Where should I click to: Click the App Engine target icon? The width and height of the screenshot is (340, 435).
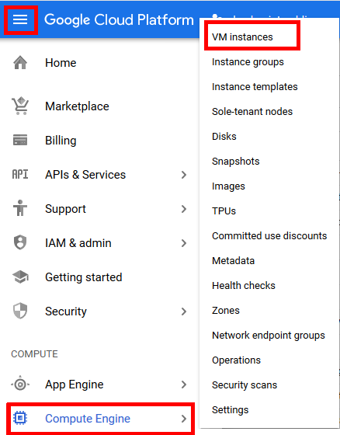[x=20, y=385]
